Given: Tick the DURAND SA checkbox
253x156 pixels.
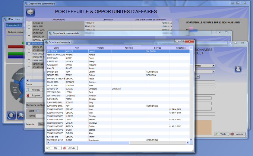Looking at the screenshot, I should 29,23.
